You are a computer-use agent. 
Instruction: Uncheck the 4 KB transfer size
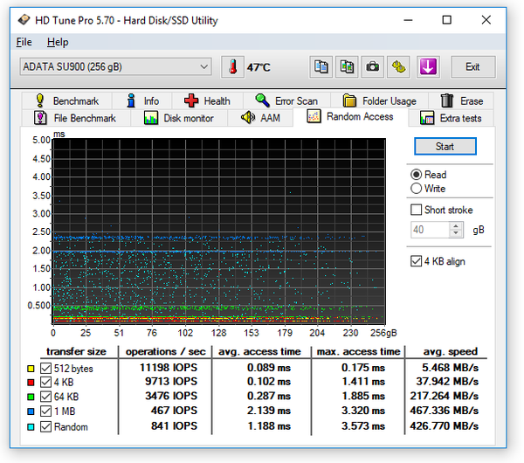pyautogui.click(x=45, y=382)
